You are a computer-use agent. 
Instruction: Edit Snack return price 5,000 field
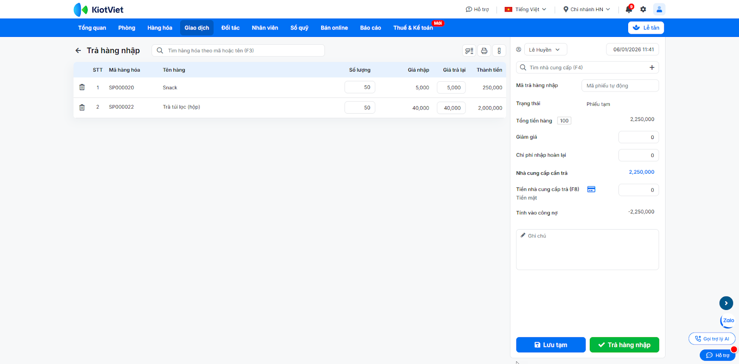[x=451, y=87]
